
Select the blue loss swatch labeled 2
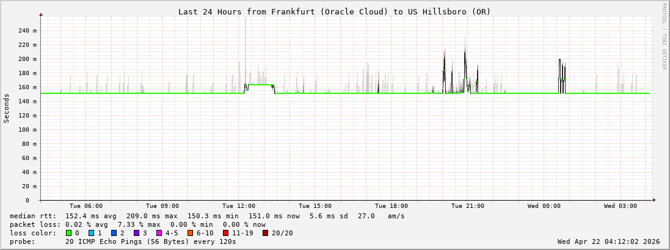click(114, 233)
